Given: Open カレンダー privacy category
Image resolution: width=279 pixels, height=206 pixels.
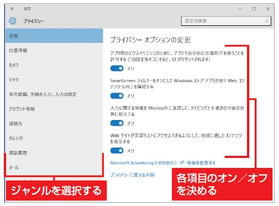Looking at the screenshot, I should 54,138.
